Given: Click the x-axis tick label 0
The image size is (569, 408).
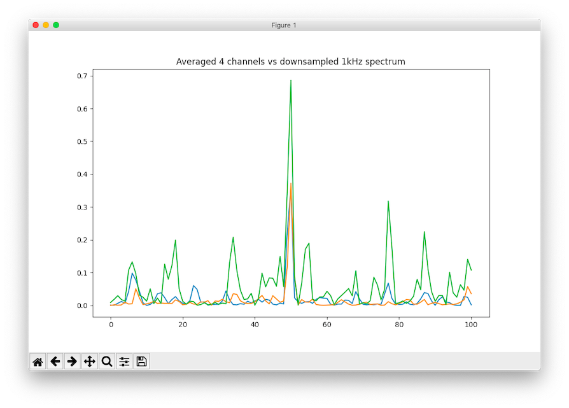Looking at the screenshot, I should pyautogui.click(x=111, y=325).
